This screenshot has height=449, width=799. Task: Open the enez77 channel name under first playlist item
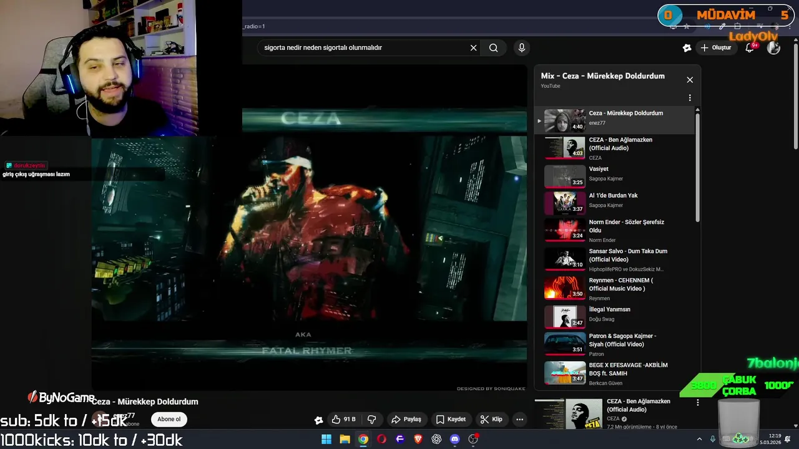[597, 123]
